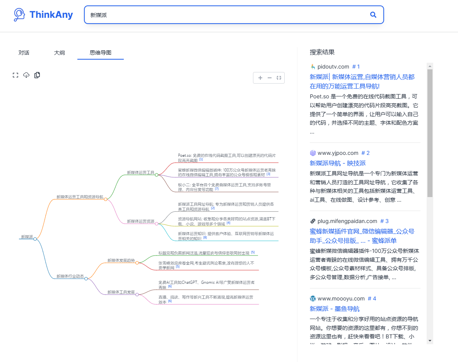Download the mind map via cloud icon

click(26, 75)
